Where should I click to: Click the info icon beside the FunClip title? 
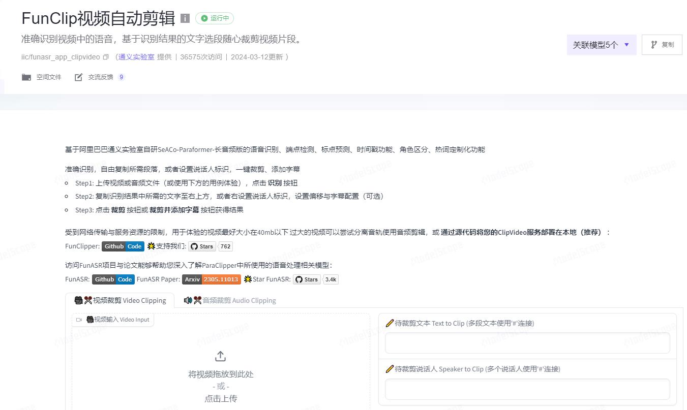pyautogui.click(x=185, y=18)
